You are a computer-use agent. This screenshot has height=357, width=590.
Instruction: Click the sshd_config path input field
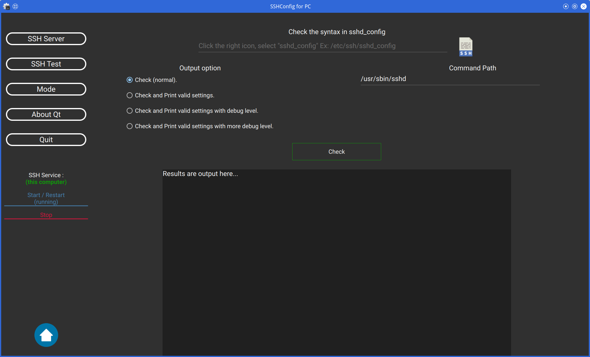point(322,46)
